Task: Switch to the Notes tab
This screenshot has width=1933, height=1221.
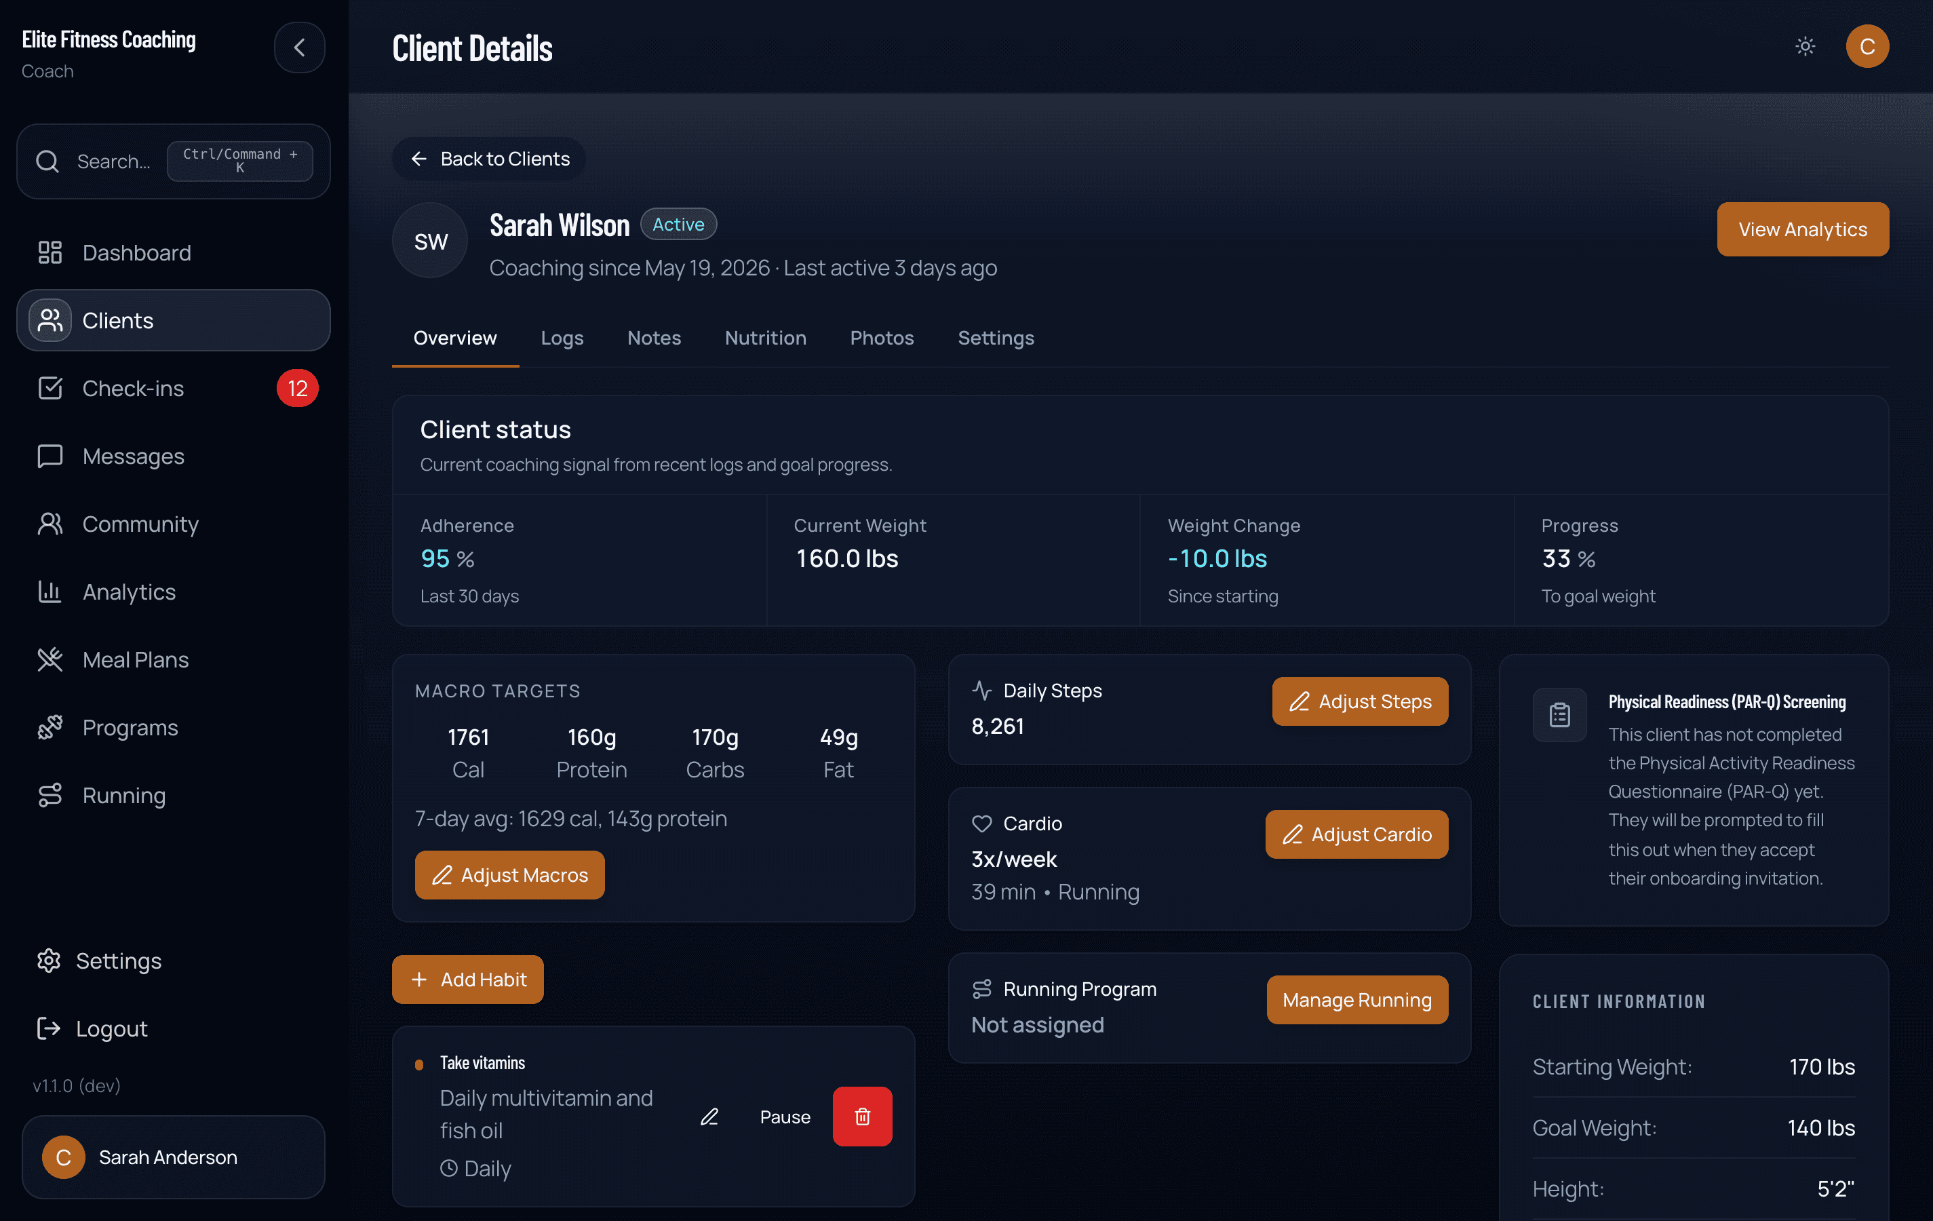Action: click(655, 338)
